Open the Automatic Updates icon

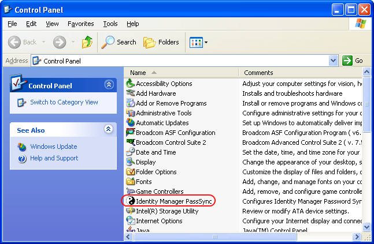[131, 123]
